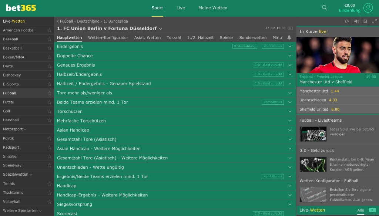Favorite American Football with star
The width and height of the screenshot is (379, 216).
pyautogui.click(x=49, y=30)
